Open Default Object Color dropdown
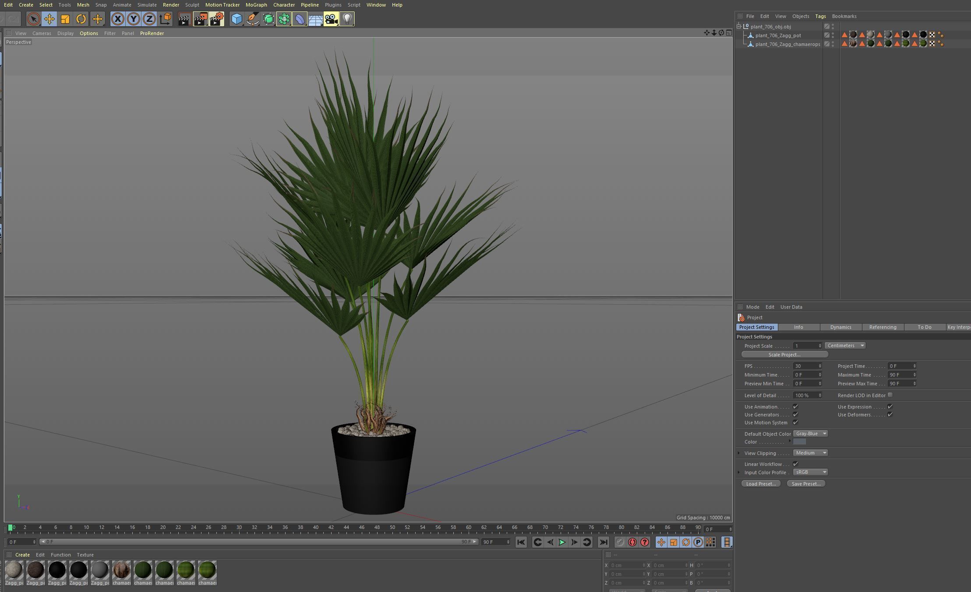971x592 pixels. click(x=810, y=433)
